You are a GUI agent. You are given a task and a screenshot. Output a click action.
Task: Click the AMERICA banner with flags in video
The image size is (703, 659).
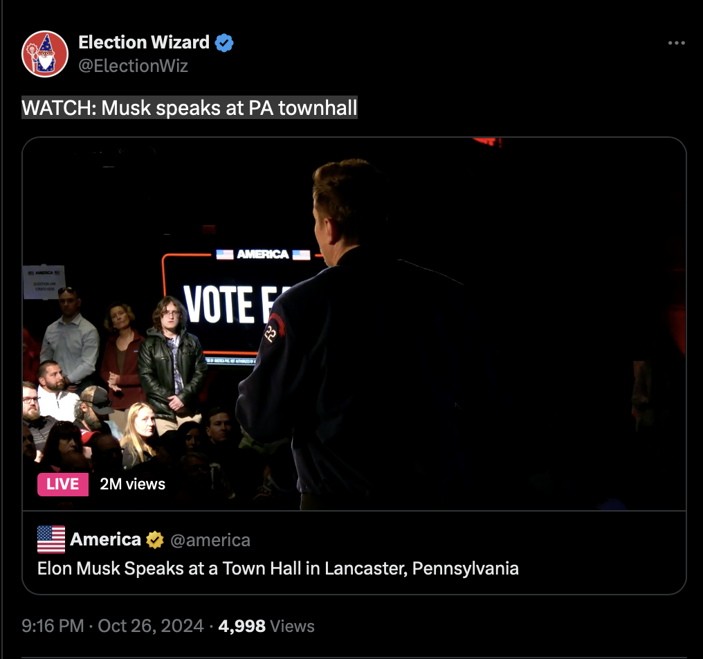(263, 254)
